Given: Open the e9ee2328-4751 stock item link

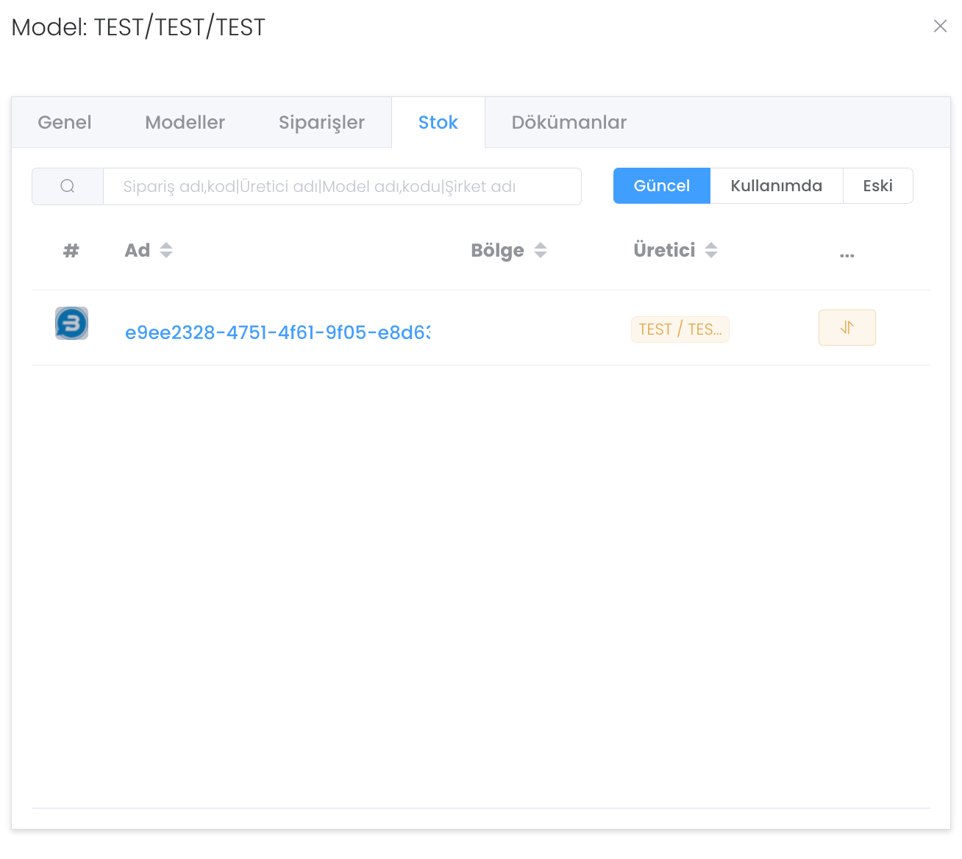Looking at the screenshot, I should [x=277, y=332].
